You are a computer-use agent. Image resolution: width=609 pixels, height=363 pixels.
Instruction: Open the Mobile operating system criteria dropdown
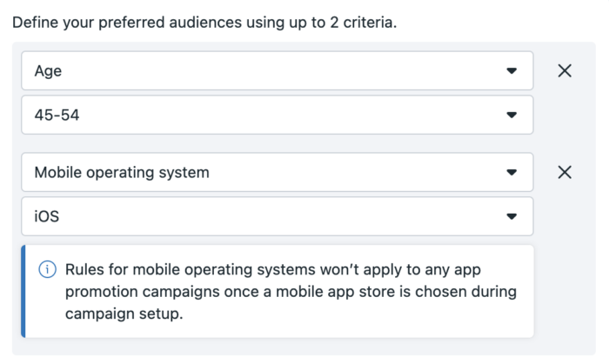pos(278,172)
